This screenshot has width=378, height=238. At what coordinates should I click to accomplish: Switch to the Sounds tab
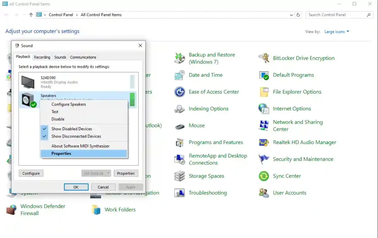tap(60, 57)
